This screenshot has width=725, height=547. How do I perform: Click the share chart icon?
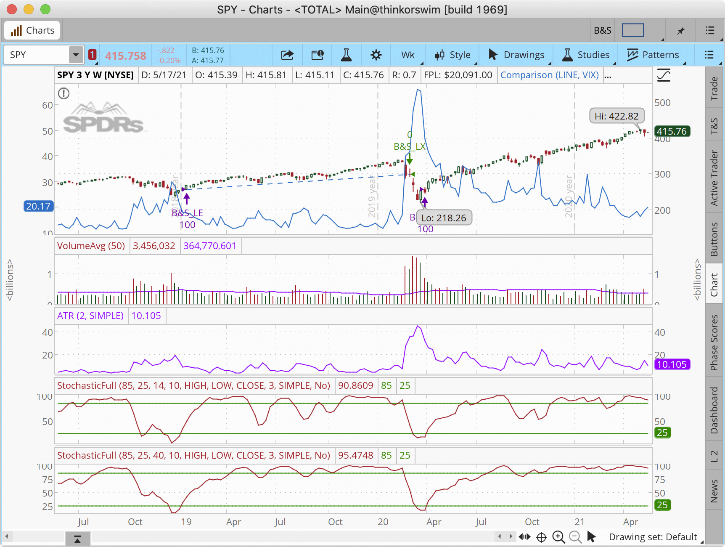point(287,55)
